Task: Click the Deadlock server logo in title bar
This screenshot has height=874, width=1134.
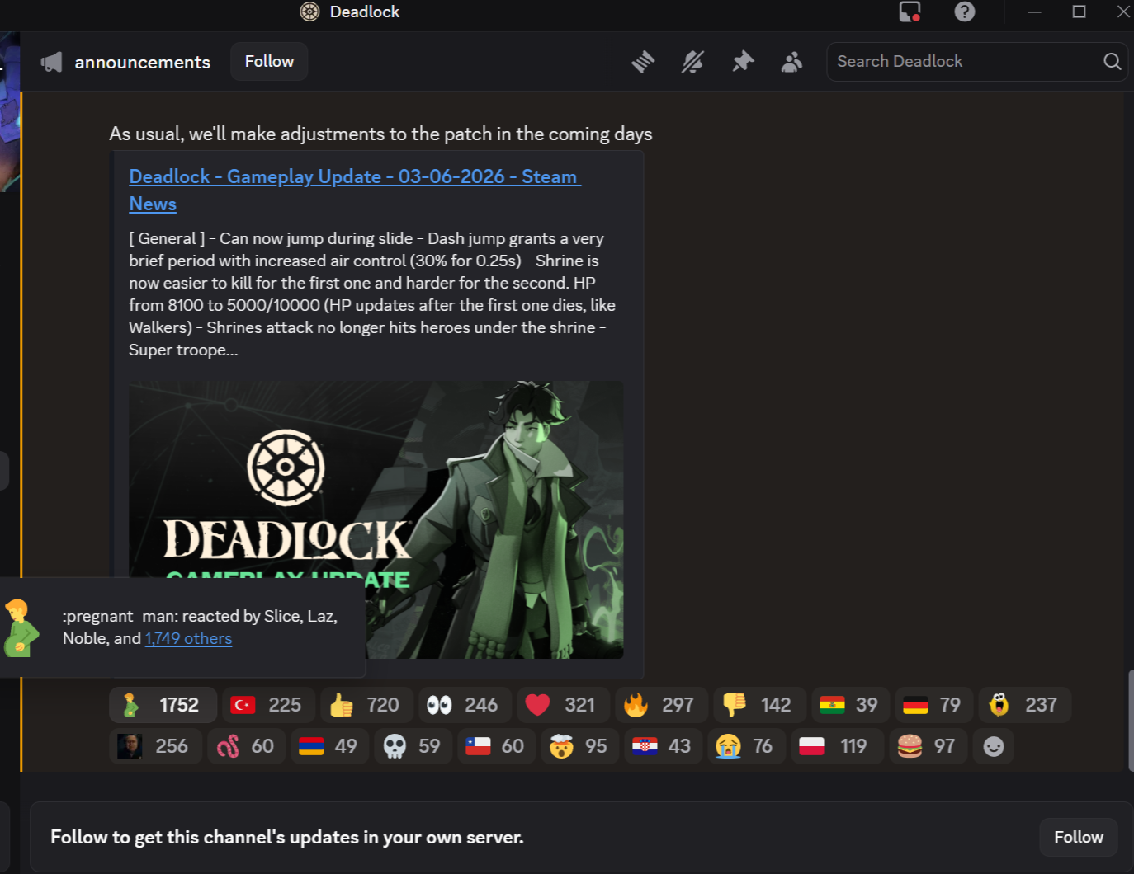Action: [309, 12]
